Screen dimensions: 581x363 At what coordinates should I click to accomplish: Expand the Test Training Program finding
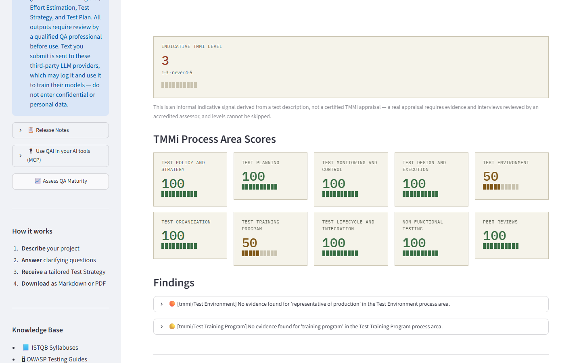point(351,327)
